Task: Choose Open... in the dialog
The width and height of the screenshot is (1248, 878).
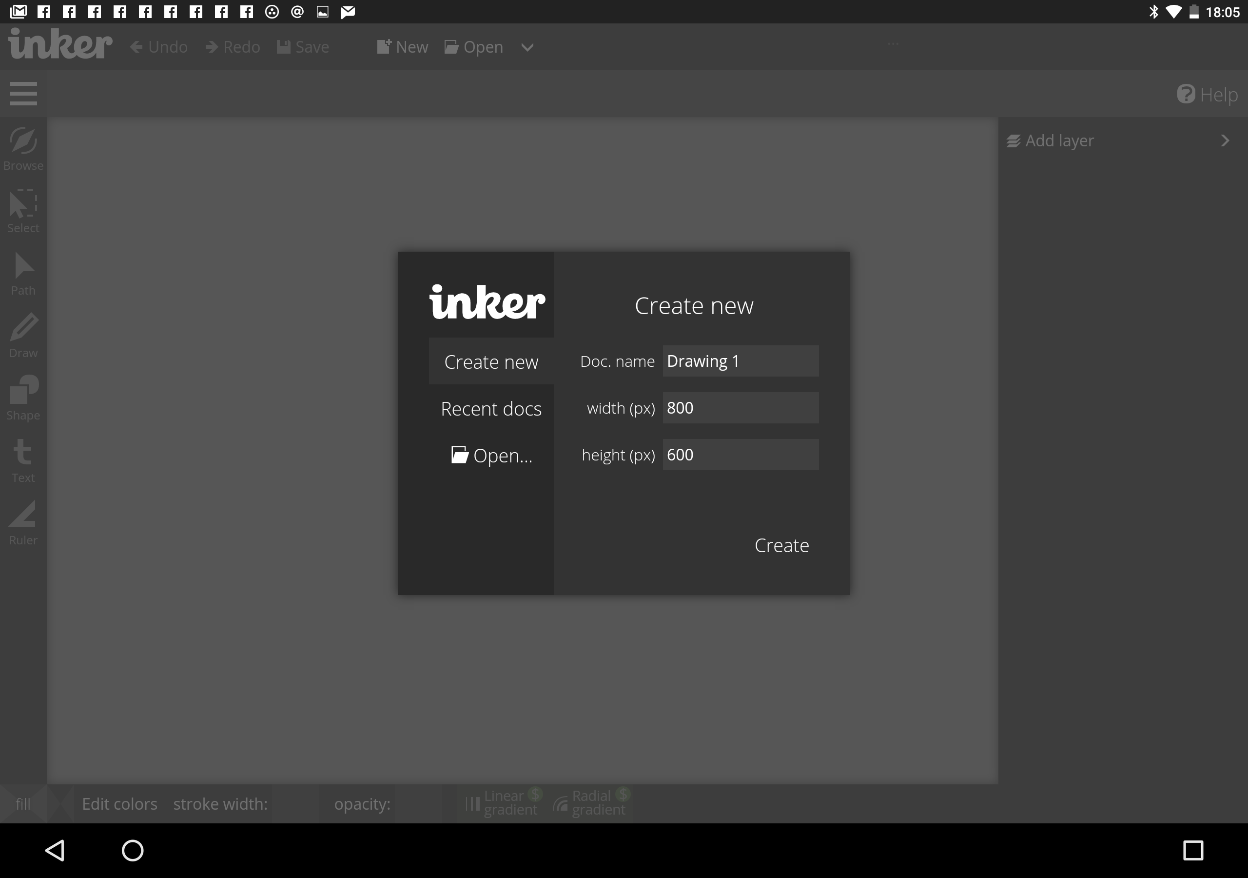Action: [x=491, y=455]
